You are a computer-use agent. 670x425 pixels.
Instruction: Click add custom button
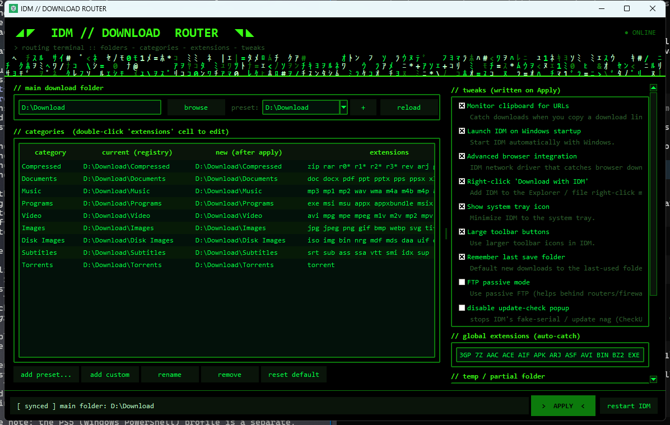pyautogui.click(x=110, y=375)
